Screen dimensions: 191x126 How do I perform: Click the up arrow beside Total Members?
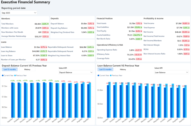tap(48, 24)
